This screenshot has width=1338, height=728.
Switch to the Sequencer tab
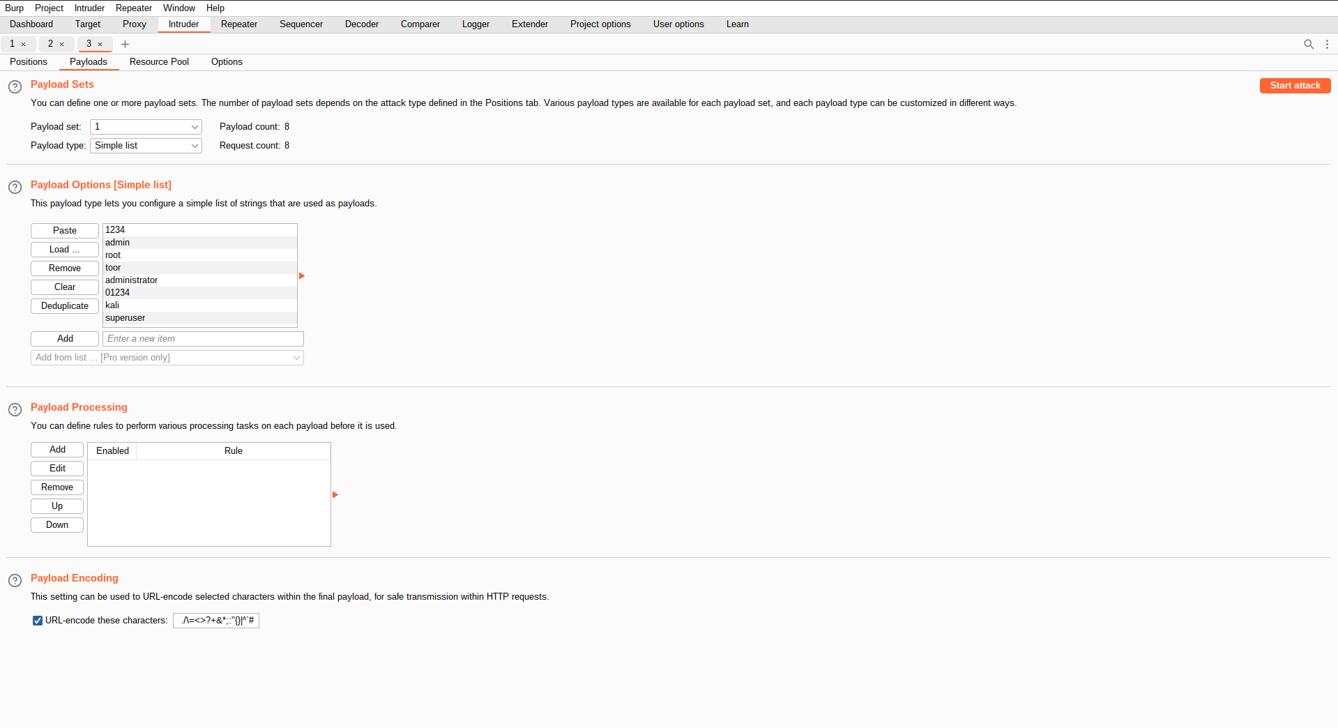301,24
